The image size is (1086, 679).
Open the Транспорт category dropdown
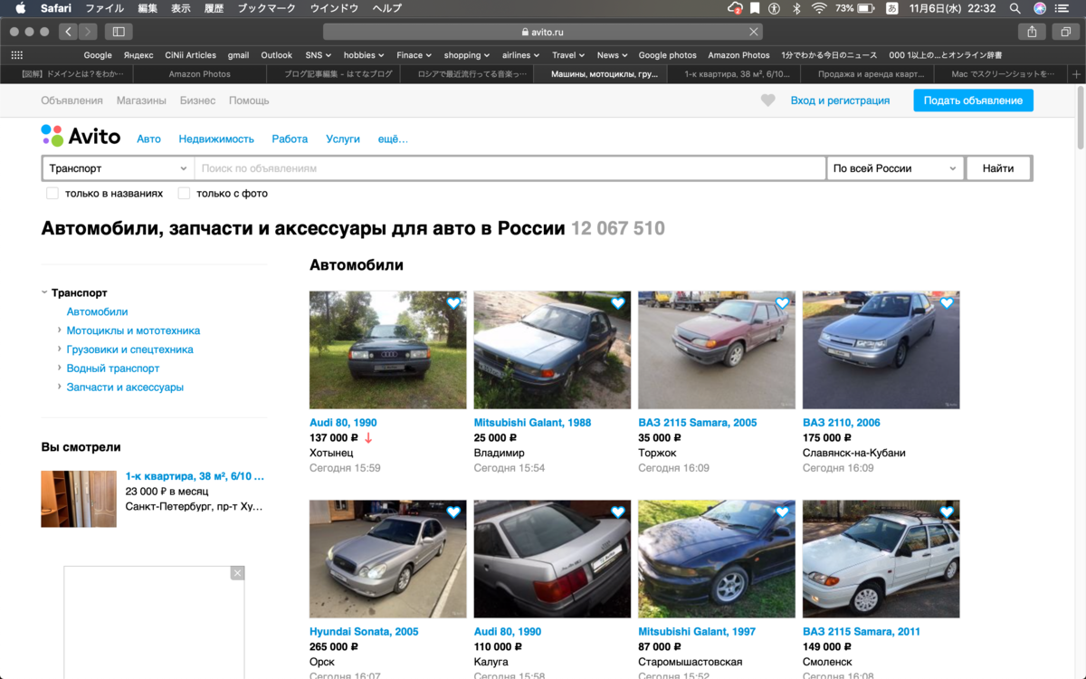(118, 168)
